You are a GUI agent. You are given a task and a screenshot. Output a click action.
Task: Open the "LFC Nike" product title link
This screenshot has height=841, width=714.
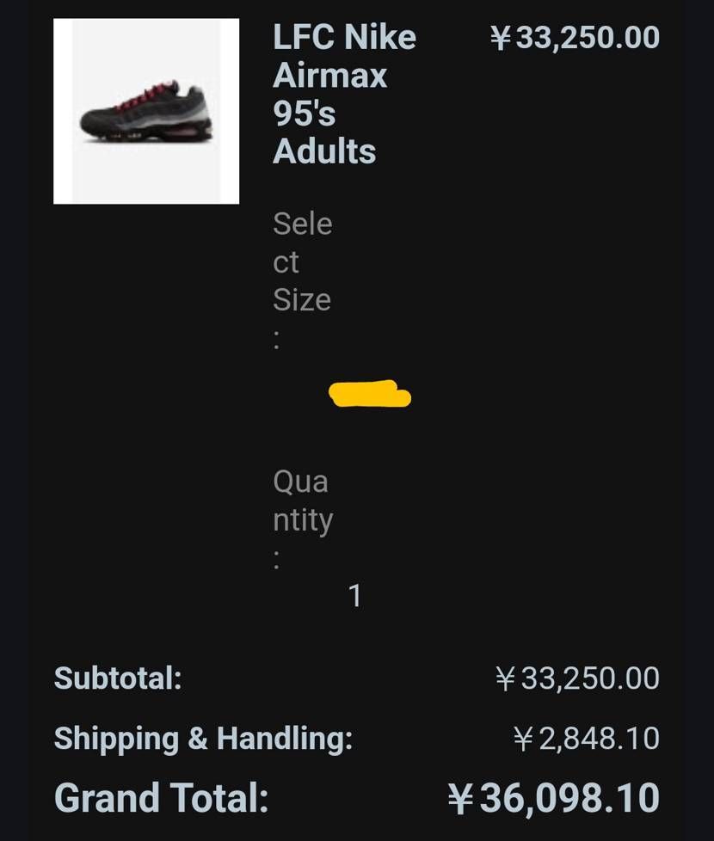point(344,38)
